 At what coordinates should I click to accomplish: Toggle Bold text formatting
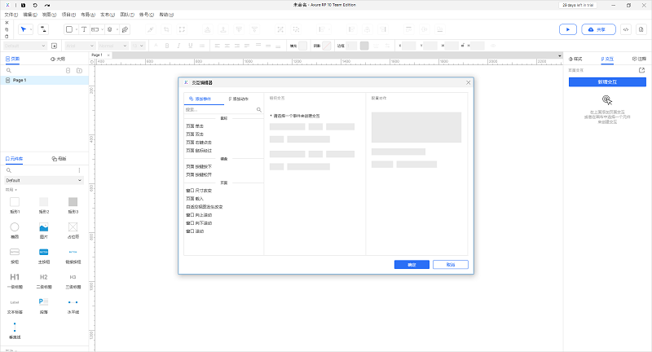click(x=167, y=46)
